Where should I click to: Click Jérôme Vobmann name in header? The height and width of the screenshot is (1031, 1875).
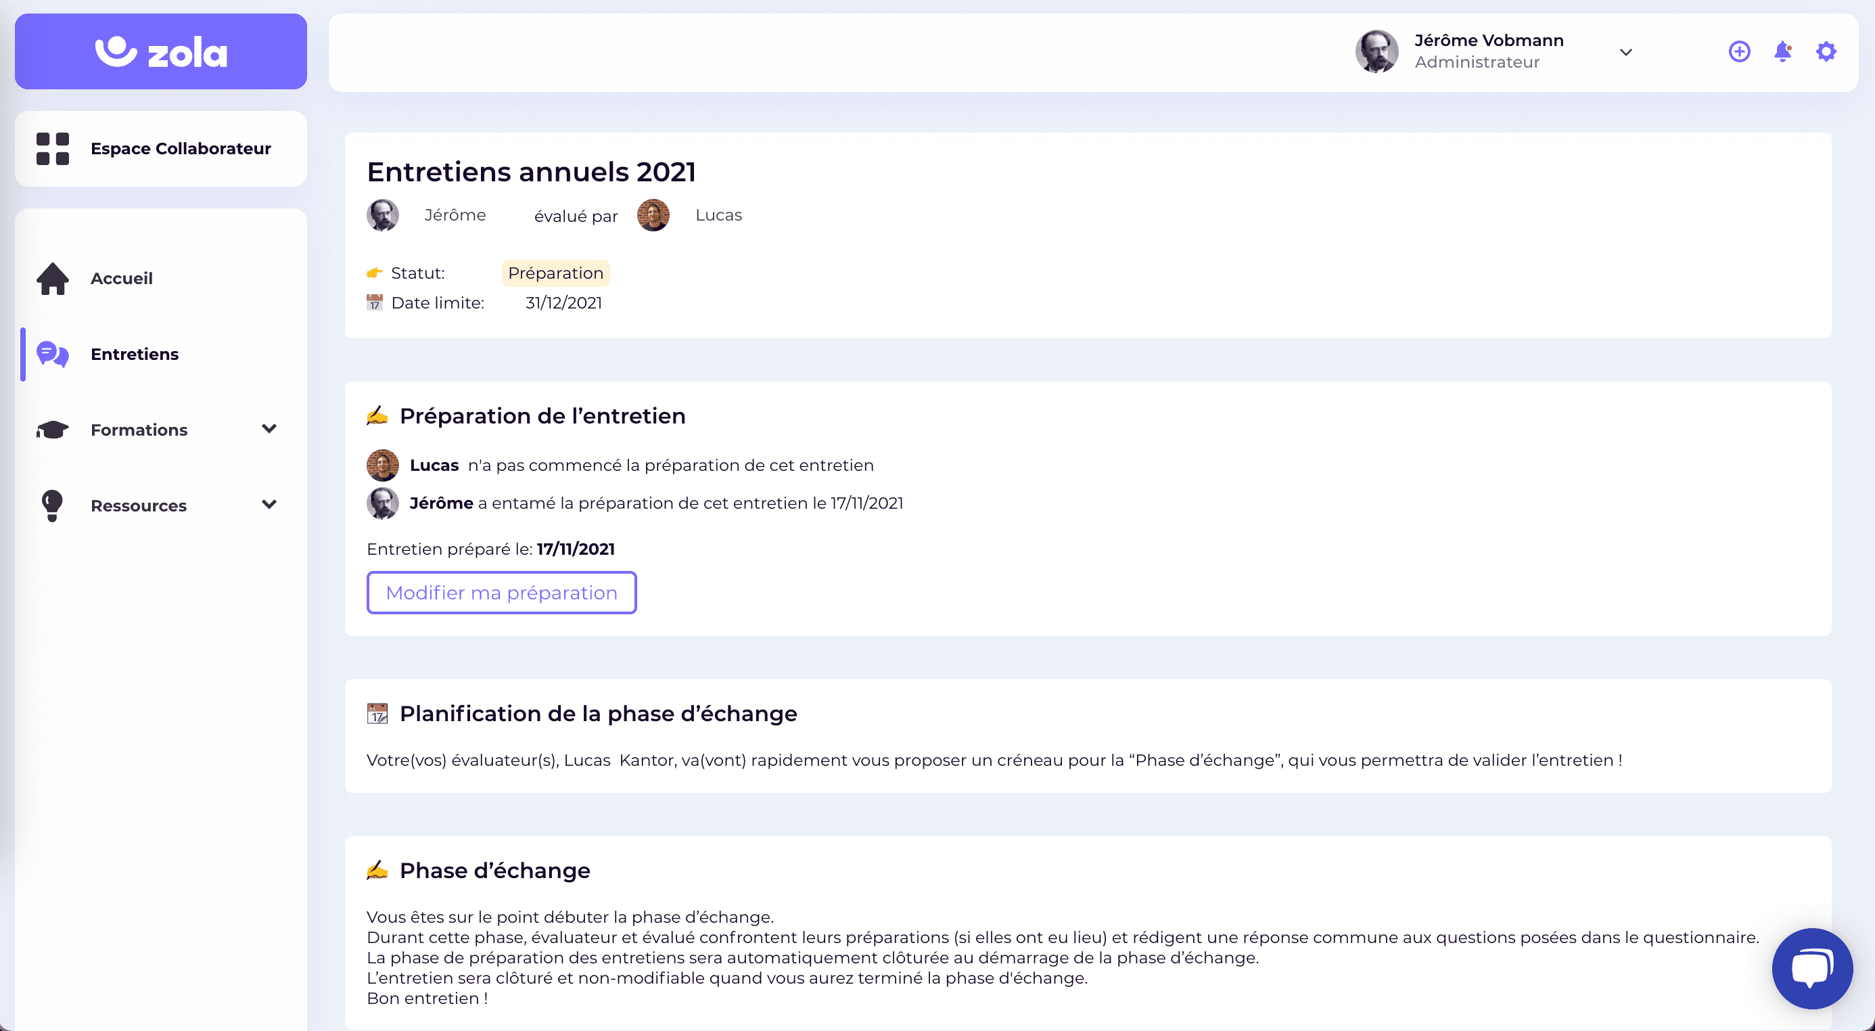1489,41
